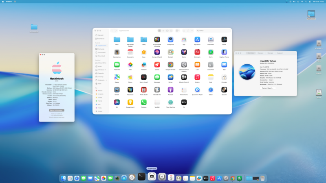This screenshot has height=183, width=326.
Task: Open the Mission Control app icon
Action: point(184,77)
